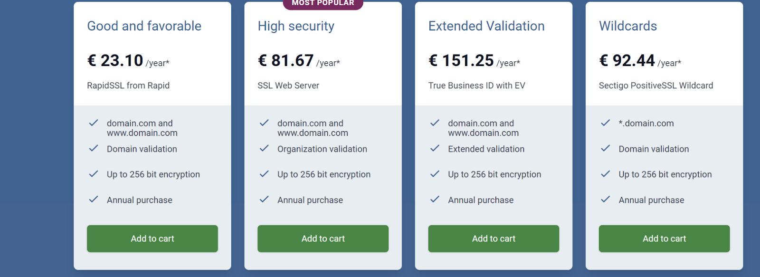Screen dimensions: 760x277
Task: Click checkmark beside 'Domain validation' in RapidSSL card
Action: 94,148
